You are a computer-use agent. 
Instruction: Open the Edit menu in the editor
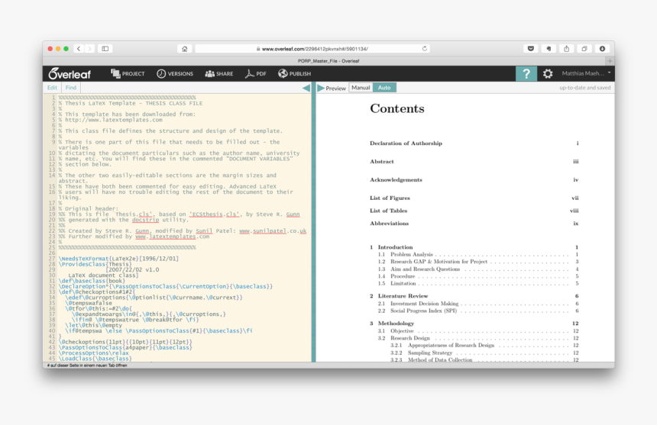(52, 88)
